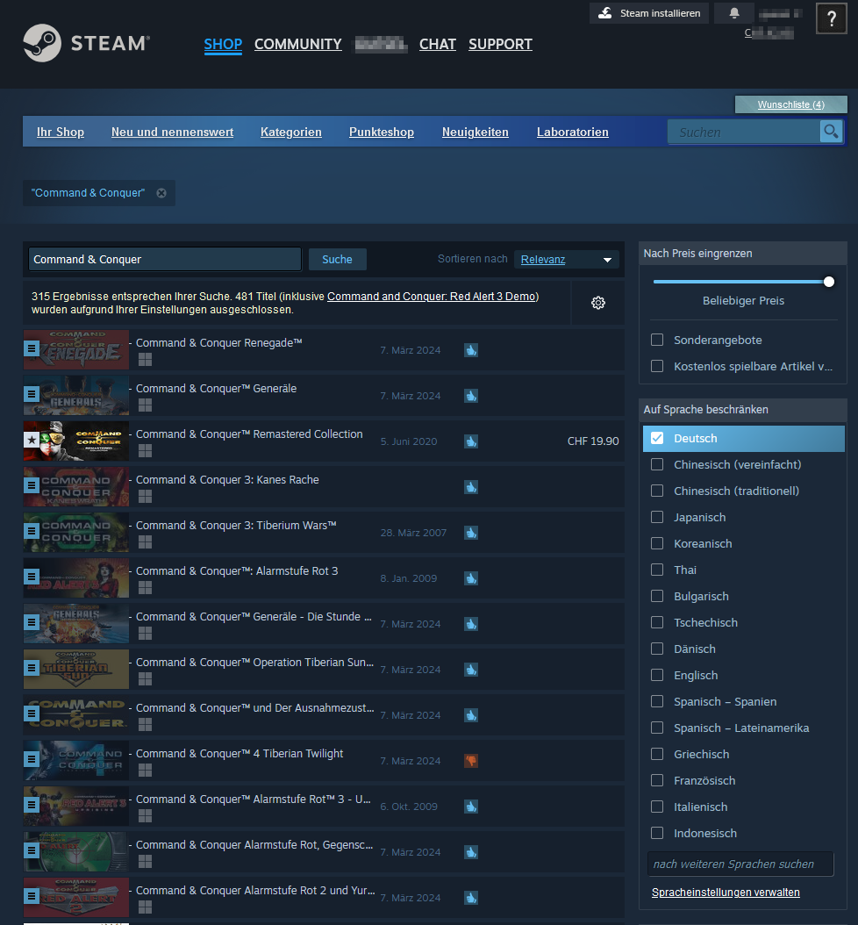Expand the Kategorien menu
This screenshot has height=925, width=858.
point(290,132)
